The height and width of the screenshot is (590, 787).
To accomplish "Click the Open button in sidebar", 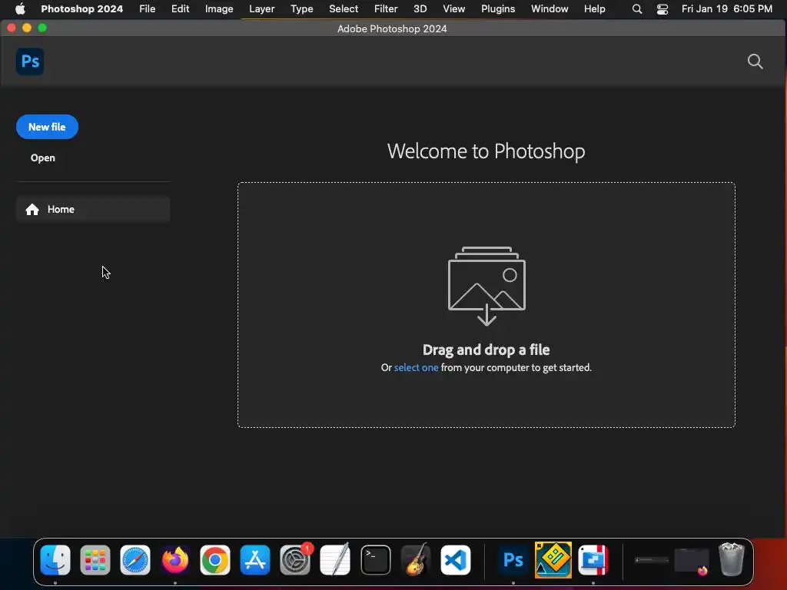I will [43, 157].
